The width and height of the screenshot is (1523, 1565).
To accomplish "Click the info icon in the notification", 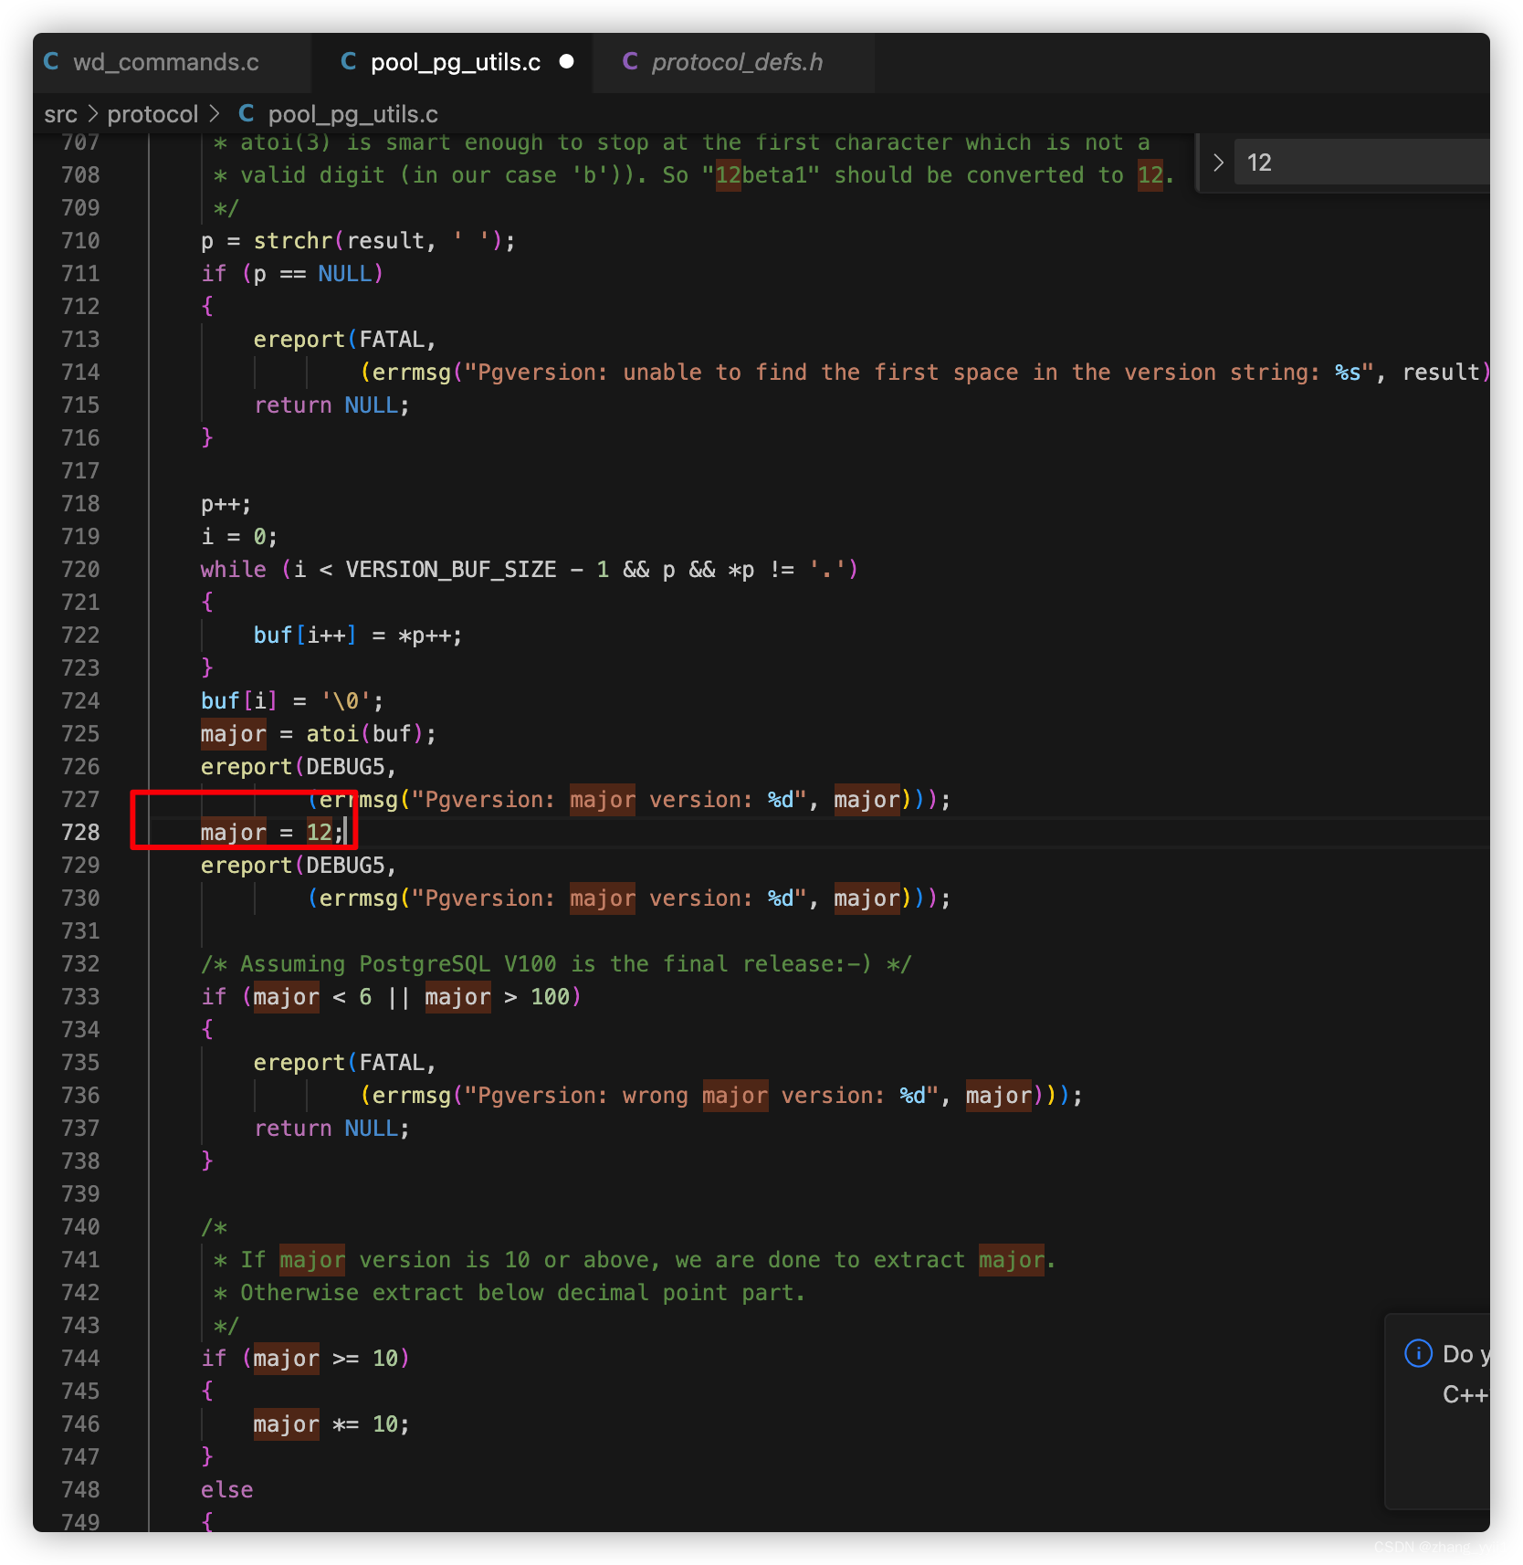I will [1417, 1353].
